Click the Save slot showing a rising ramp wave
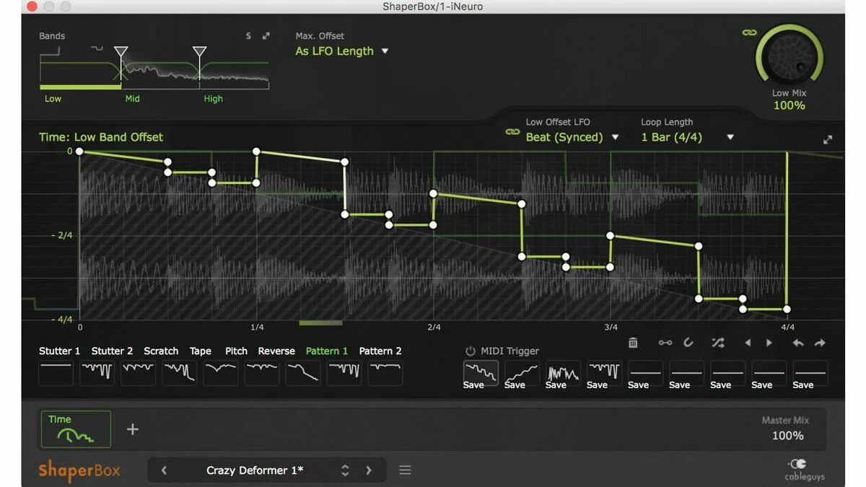The height and width of the screenshot is (487, 866). 522,374
